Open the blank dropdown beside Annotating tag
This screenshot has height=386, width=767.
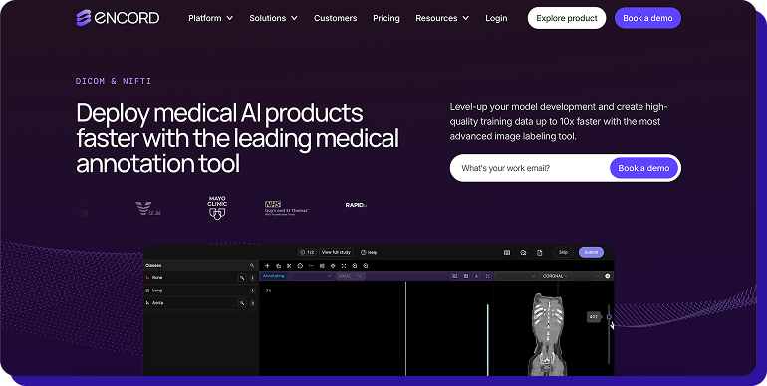pos(313,276)
